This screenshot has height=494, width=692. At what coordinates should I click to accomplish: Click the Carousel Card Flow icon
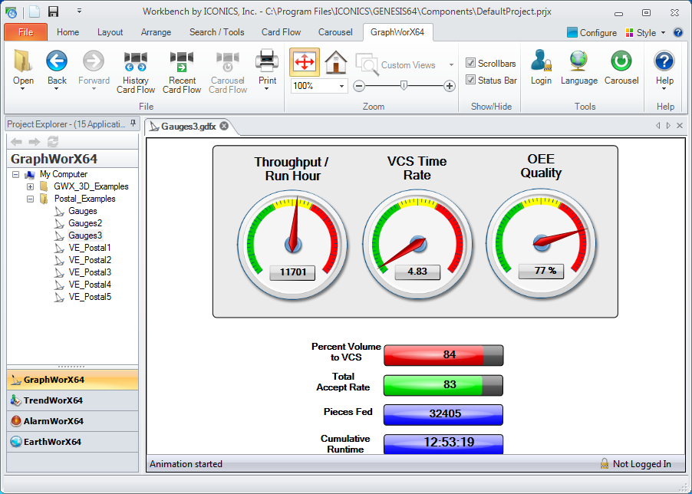pos(228,61)
